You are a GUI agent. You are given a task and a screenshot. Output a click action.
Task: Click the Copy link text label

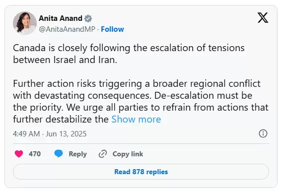pyautogui.click(x=128, y=154)
